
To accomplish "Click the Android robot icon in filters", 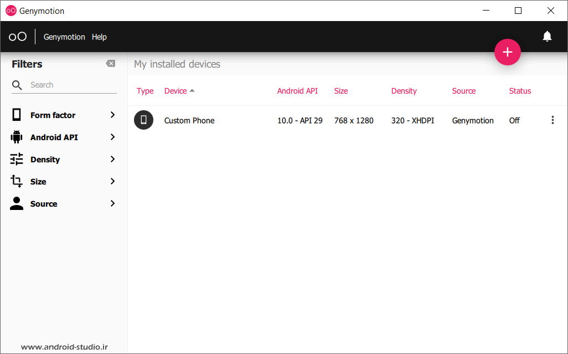I will pos(17,137).
